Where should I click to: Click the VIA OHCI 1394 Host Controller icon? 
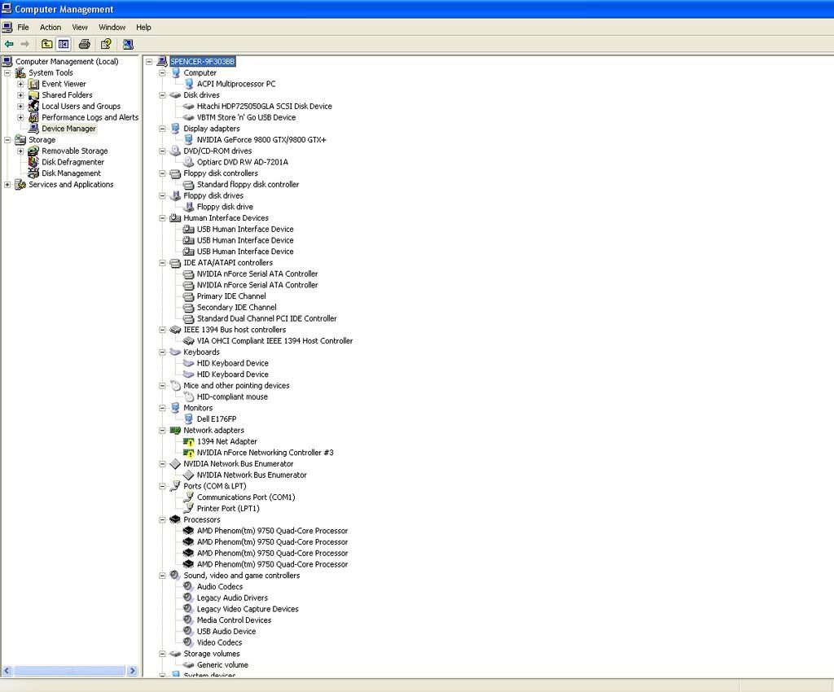tap(188, 341)
